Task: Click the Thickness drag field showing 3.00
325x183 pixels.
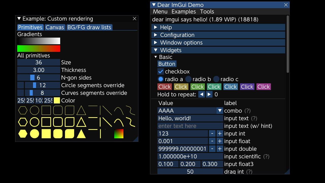Action: click(x=39, y=70)
